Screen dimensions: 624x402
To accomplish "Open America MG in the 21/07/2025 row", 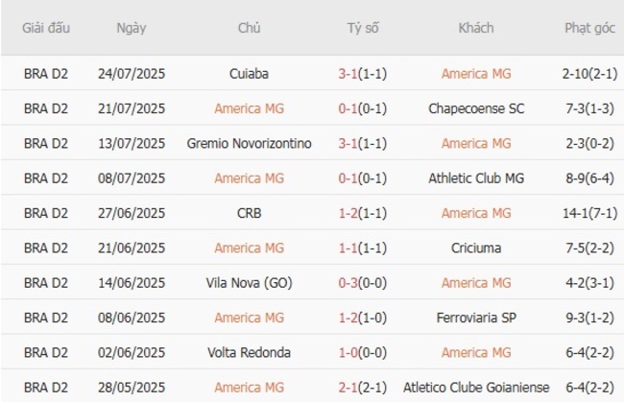I will (250, 108).
